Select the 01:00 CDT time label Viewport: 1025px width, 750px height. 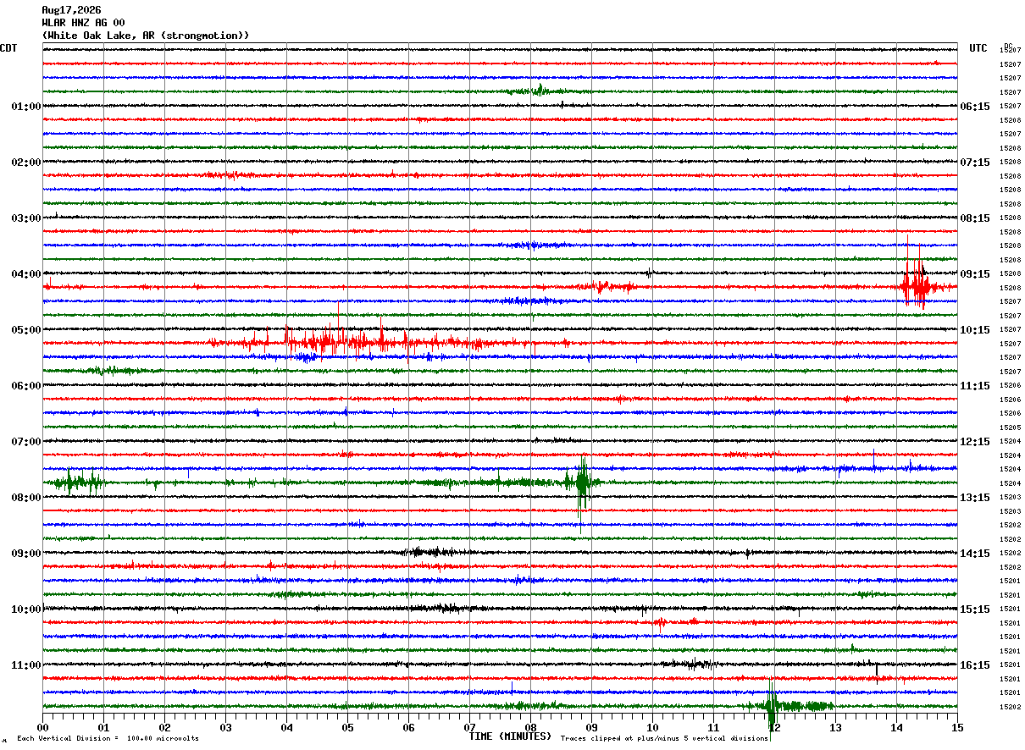coord(26,107)
